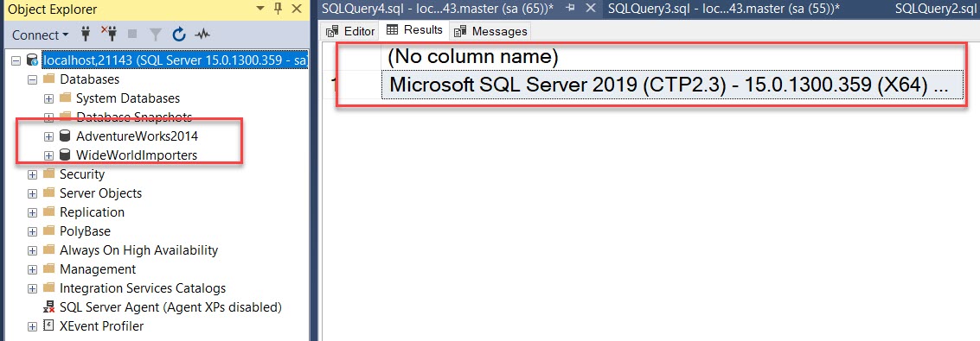Click the WideWorldImporters database cylinder icon
The image size is (980, 341).
[x=65, y=155]
